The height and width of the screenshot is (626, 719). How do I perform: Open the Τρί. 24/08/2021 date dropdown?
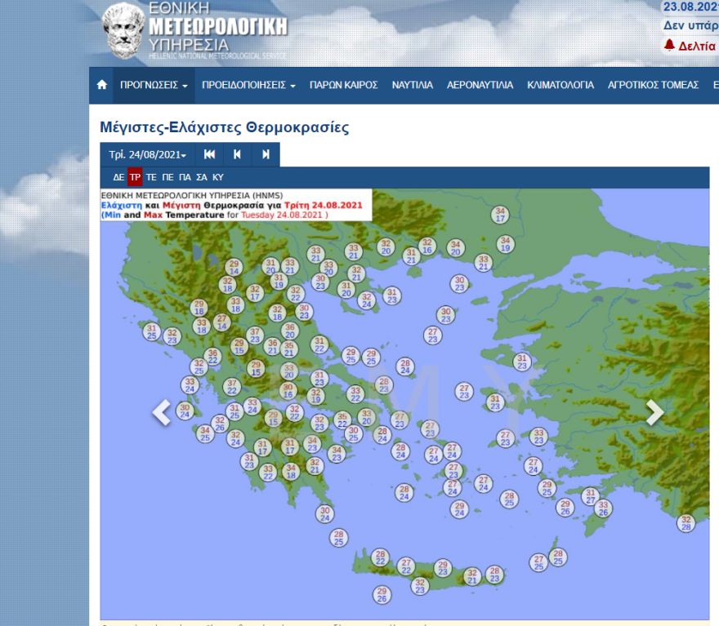pyautogui.click(x=148, y=154)
